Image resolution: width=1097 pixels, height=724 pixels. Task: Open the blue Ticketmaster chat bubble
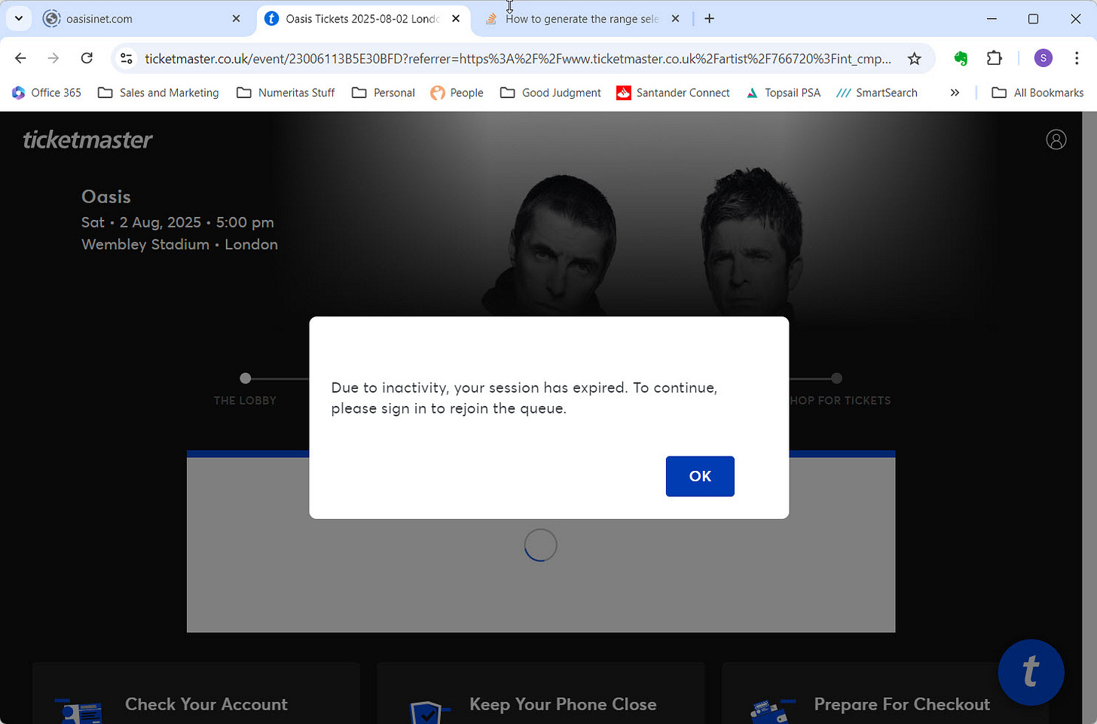point(1031,672)
